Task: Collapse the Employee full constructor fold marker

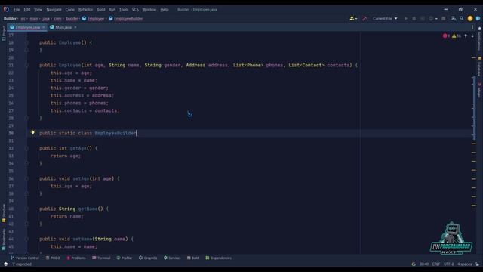Action: [27, 66]
